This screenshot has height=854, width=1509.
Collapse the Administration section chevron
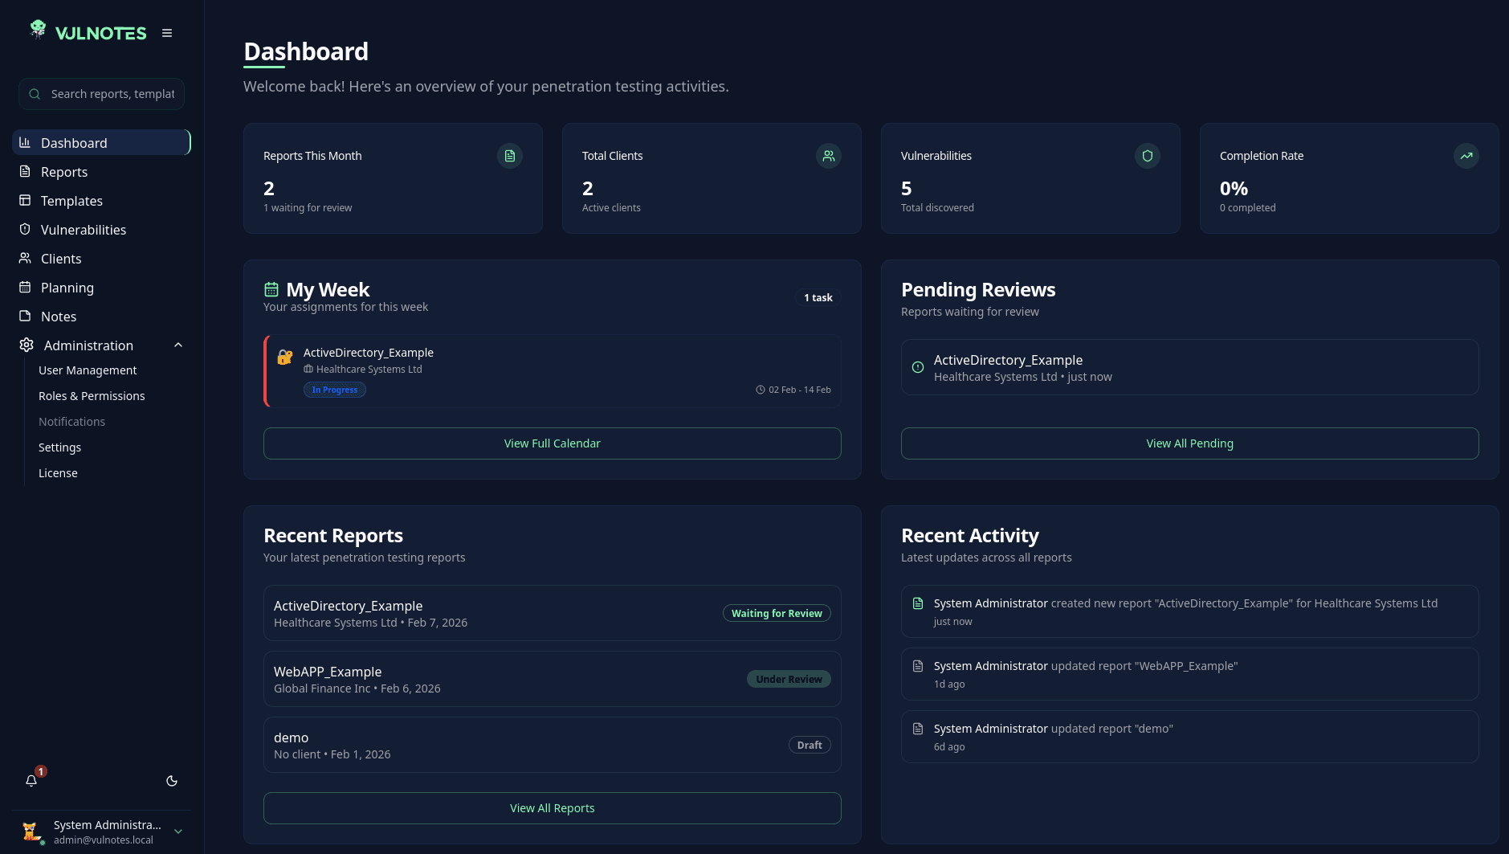coord(178,345)
